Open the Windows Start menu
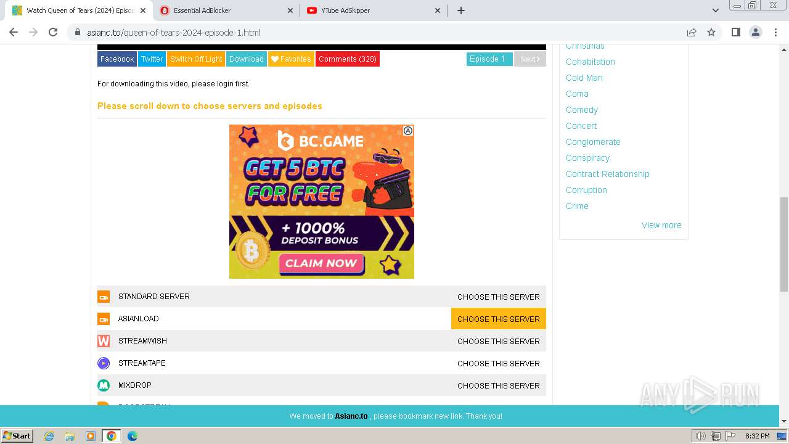 (x=17, y=436)
